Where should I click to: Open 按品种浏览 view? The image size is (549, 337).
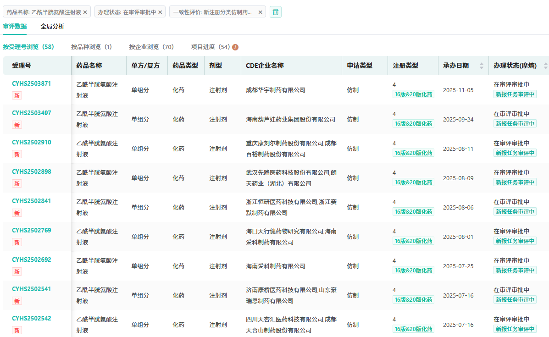(x=91, y=47)
